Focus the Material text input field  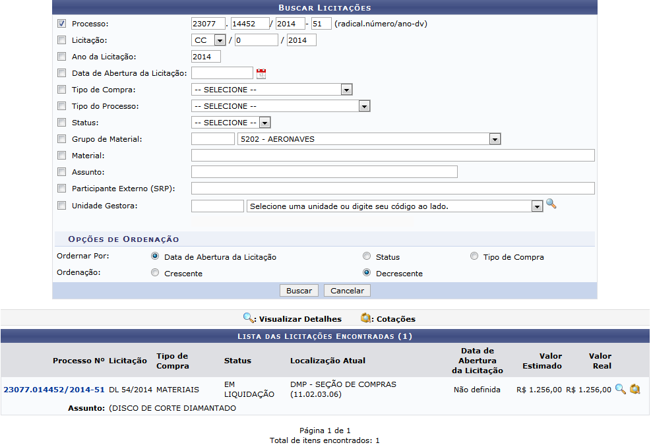[x=392, y=156]
